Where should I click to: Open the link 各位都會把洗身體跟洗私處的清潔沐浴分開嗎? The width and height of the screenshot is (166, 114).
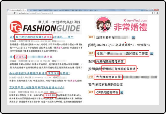pos(40,73)
